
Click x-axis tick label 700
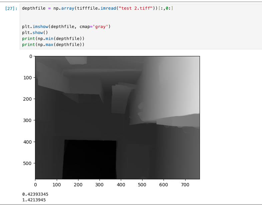pos(185,185)
